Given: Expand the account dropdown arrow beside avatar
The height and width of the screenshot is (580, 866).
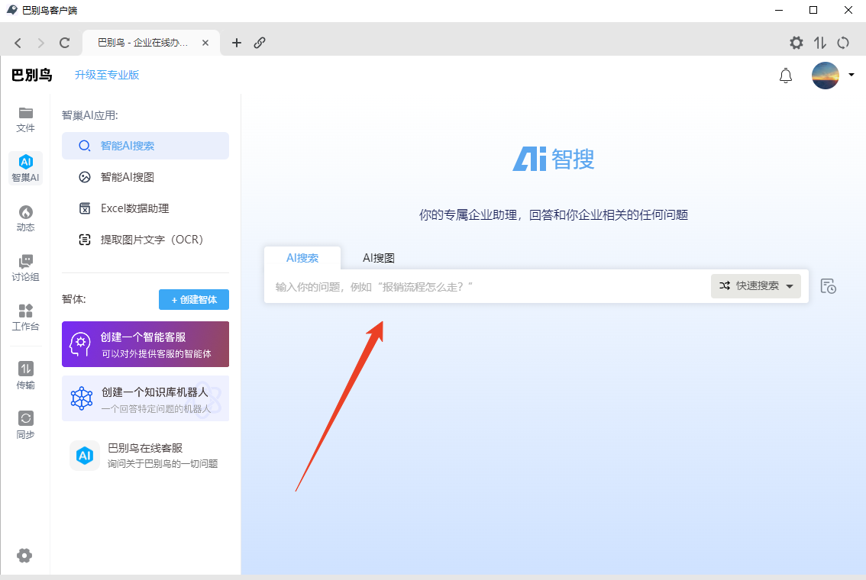Looking at the screenshot, I should [851, 75].
